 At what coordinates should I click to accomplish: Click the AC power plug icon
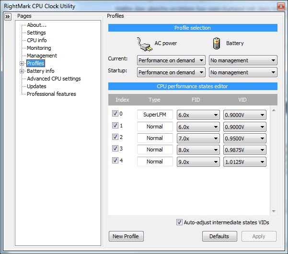point(144,44)
